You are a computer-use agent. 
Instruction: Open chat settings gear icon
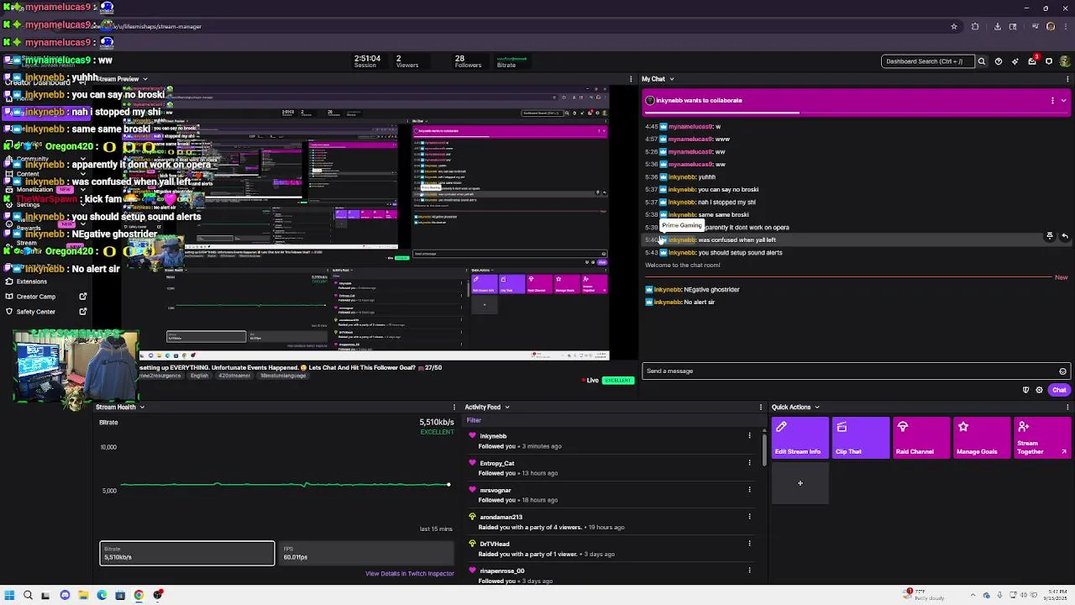coord(1039,390)
